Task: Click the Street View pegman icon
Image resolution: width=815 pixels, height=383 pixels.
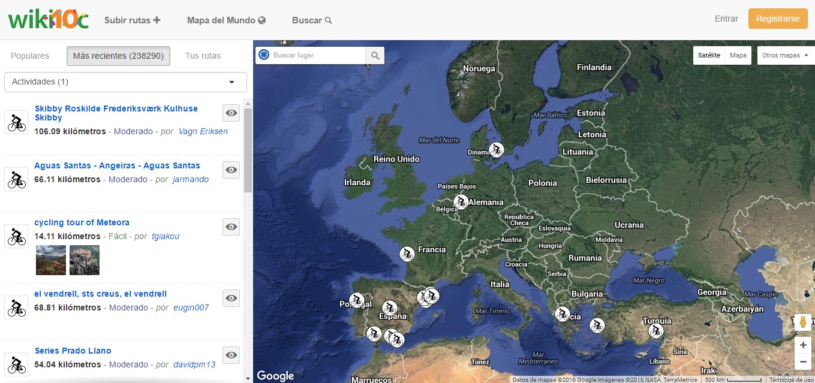Action: coord(802,323)
